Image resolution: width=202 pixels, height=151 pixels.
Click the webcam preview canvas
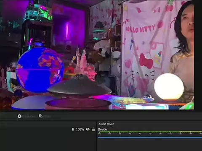(97, 55)
